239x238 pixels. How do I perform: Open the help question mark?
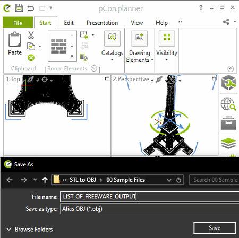coord(201,7)
